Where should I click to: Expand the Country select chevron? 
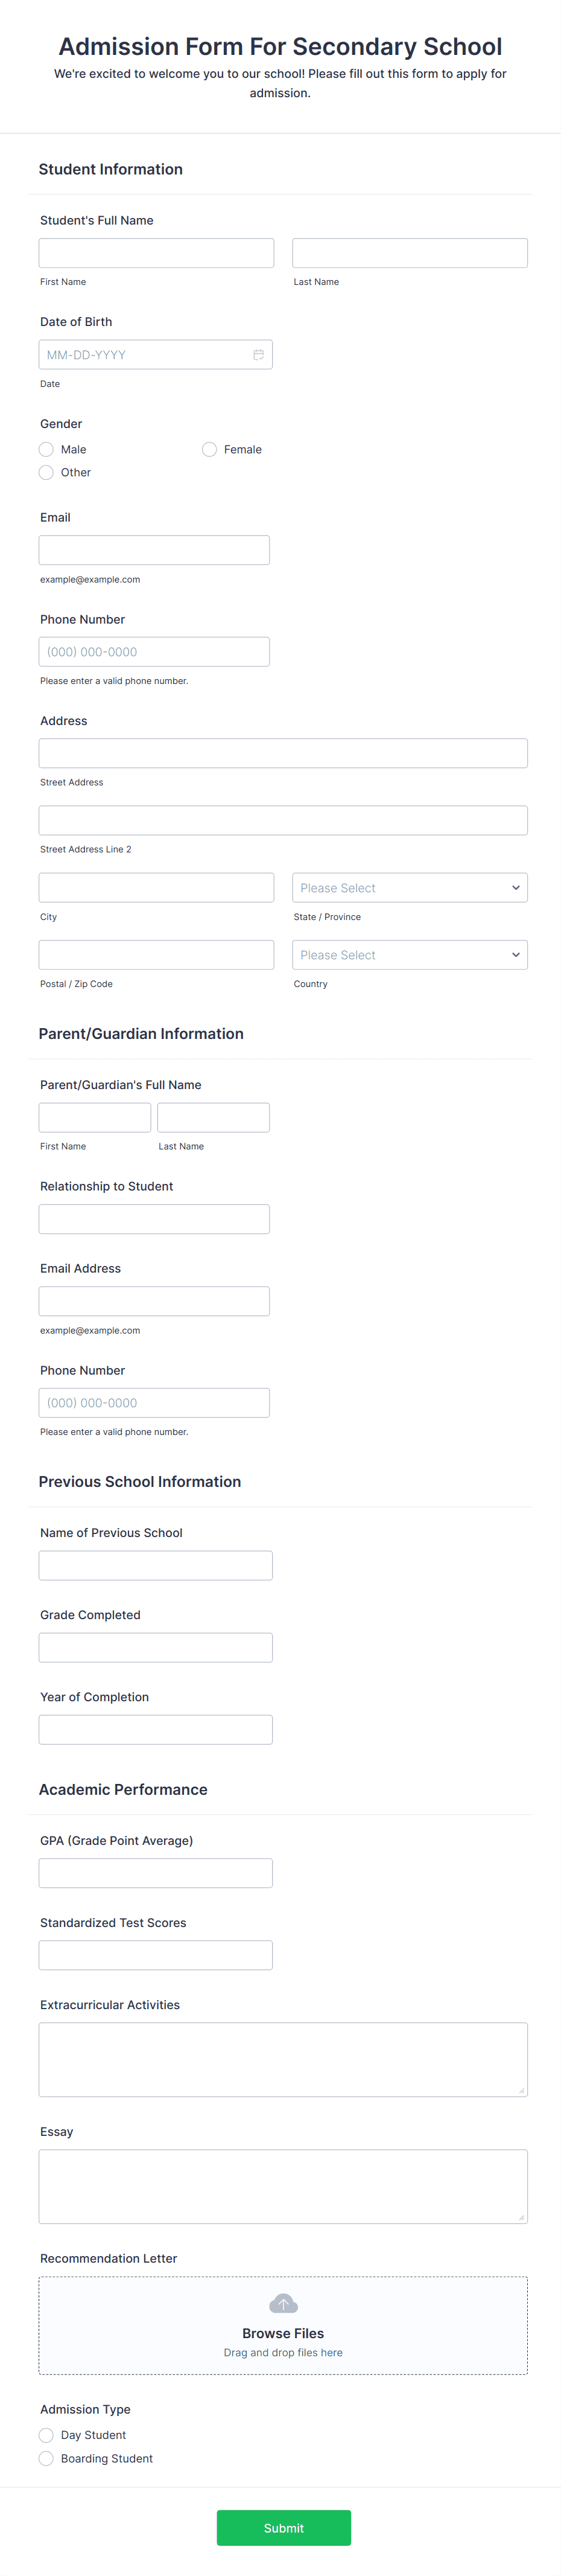tap(515, 954)
